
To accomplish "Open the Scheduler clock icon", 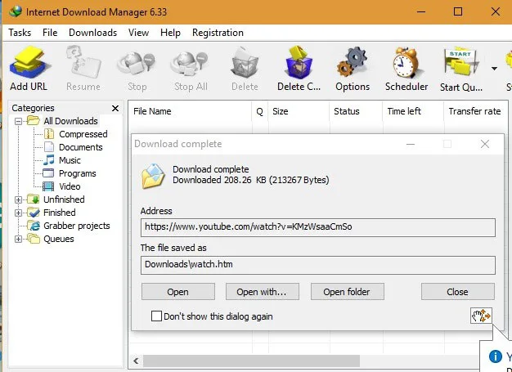I will 406,62.
